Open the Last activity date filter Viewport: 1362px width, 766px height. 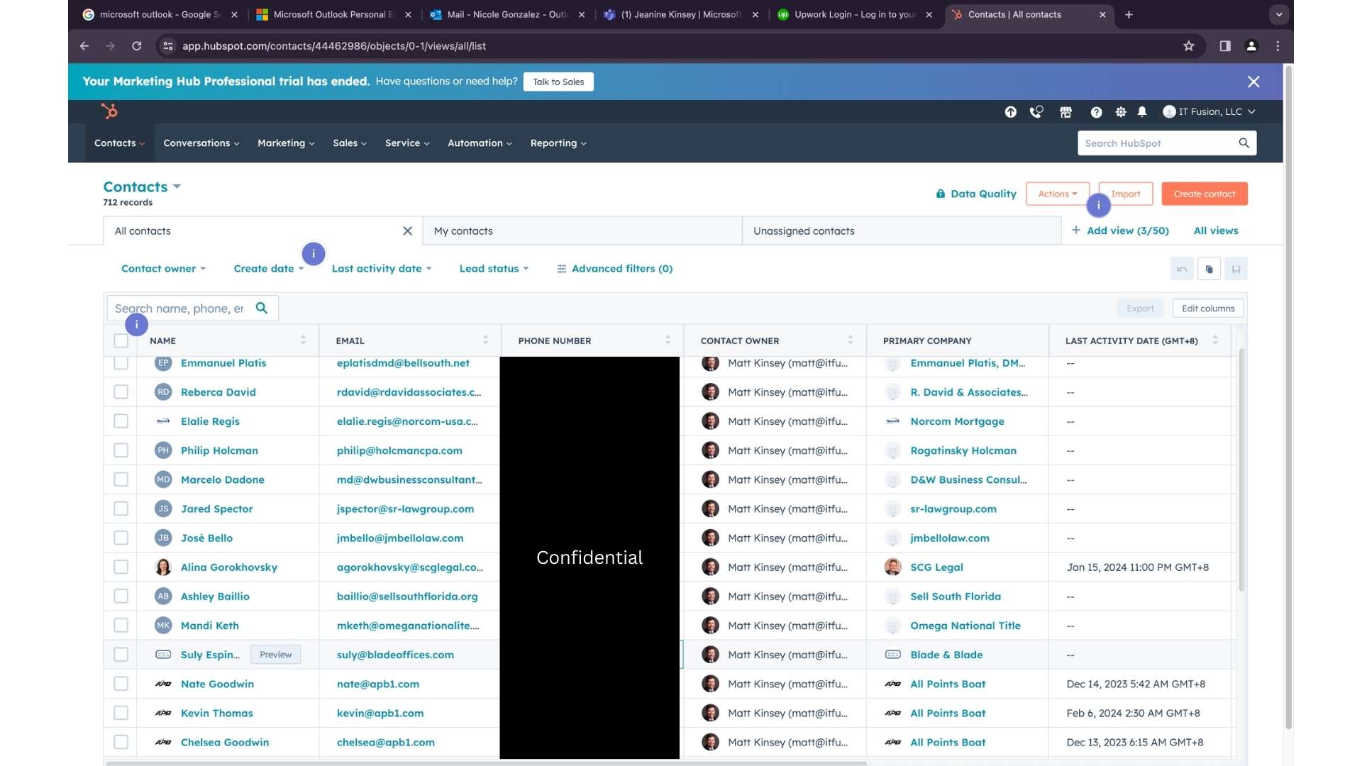[x=382, y=269]
